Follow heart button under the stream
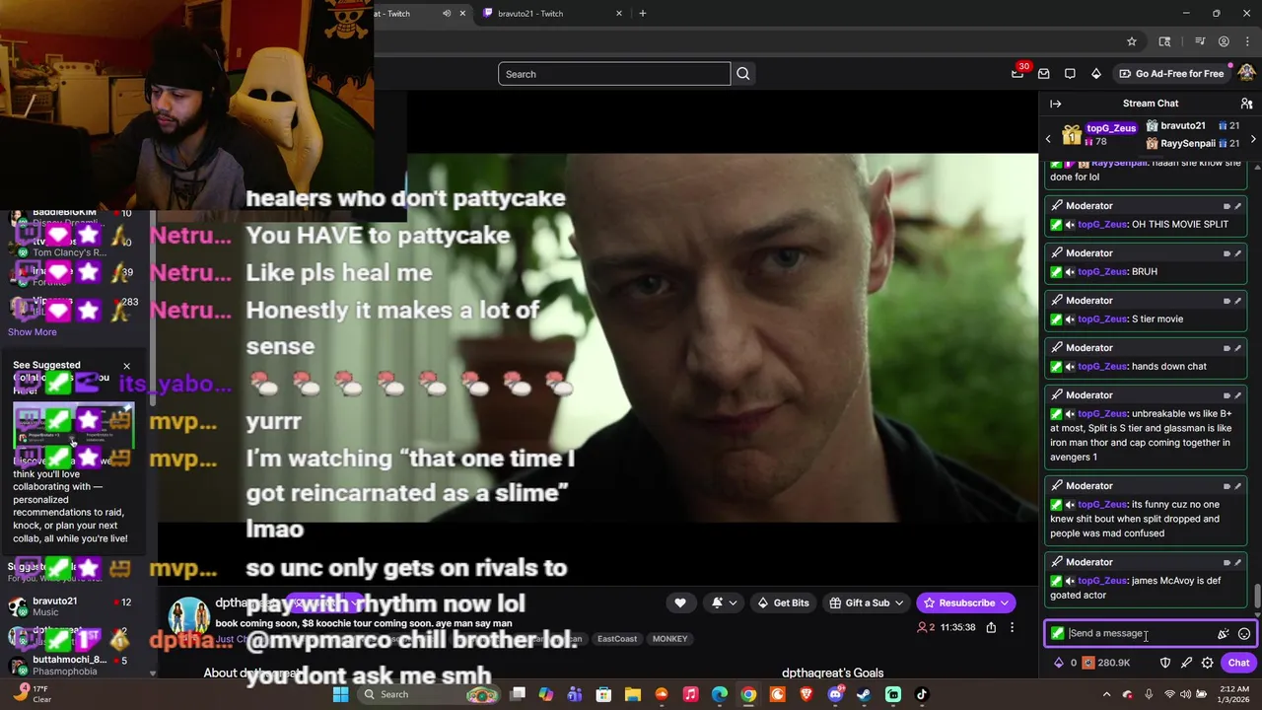This screenshot has width=1262, height=710. point(680,603)
